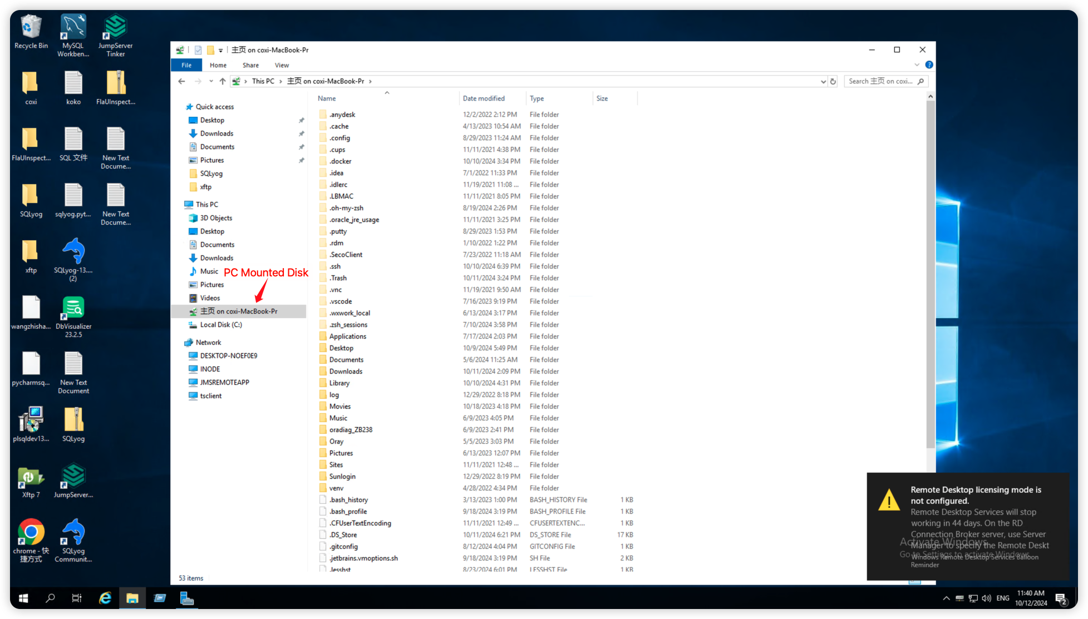
Task: Select the coxi folder on desktop
Action: [31, 88]
